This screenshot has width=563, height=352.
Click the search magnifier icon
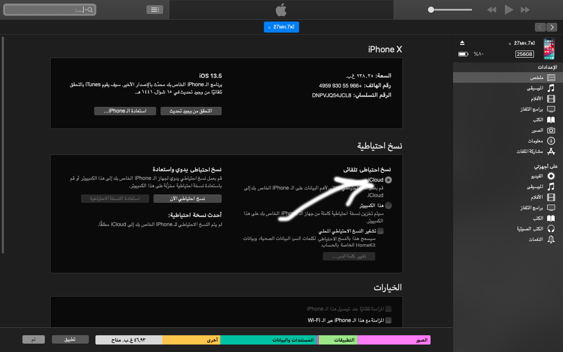91,10
